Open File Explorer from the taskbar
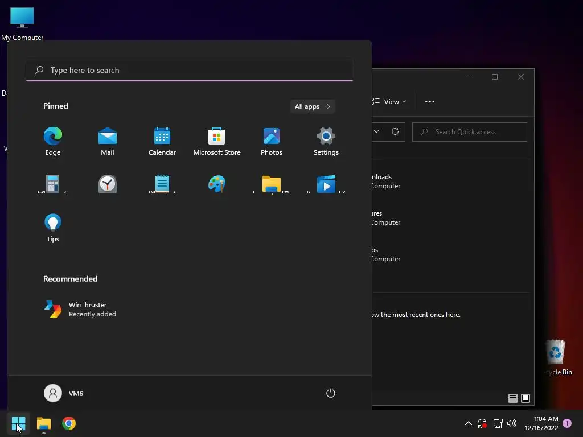Viewport: 583px width, 437px height. click(43, 423)
